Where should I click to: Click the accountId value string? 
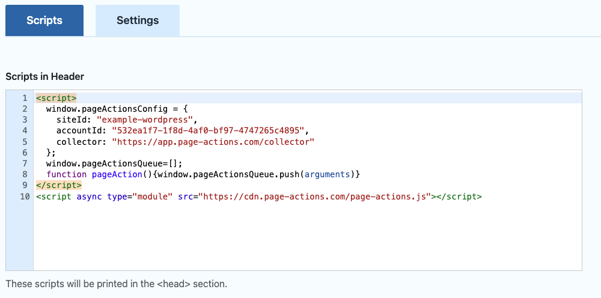coord(208,130)
